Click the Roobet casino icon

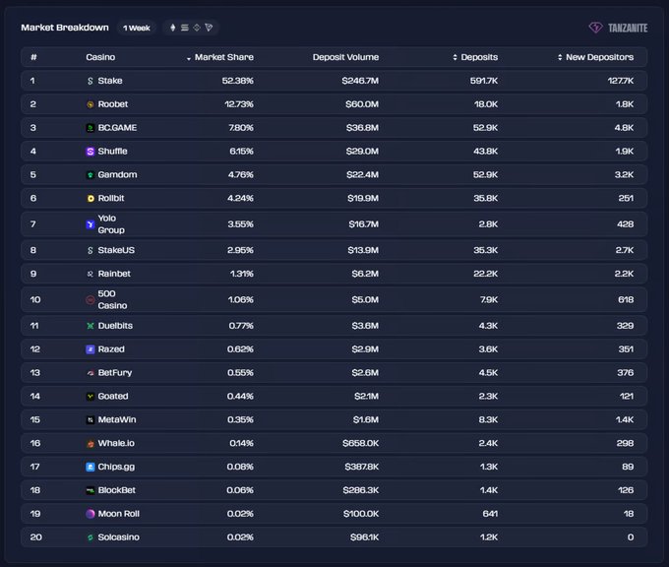coord(91,104)
